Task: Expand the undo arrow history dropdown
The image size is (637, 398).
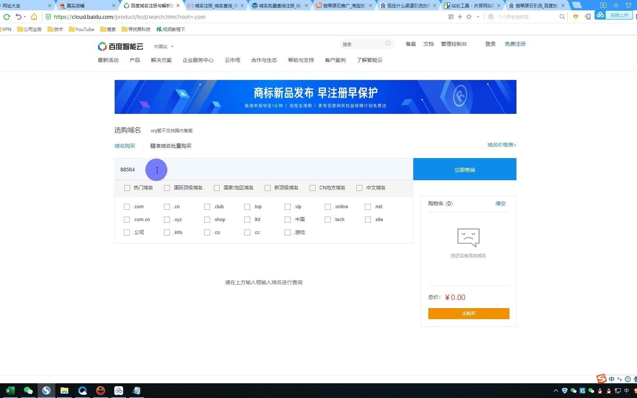Action: point(25,17)
